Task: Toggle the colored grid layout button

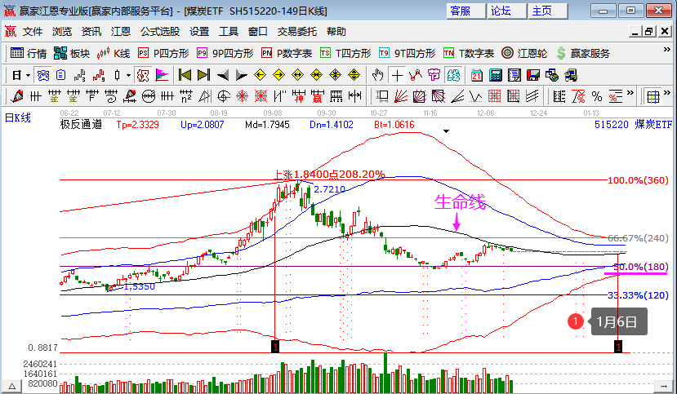Action: coord(653,96)
